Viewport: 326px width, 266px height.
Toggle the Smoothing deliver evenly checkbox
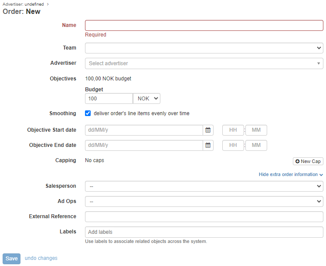(x=88, y=113)
